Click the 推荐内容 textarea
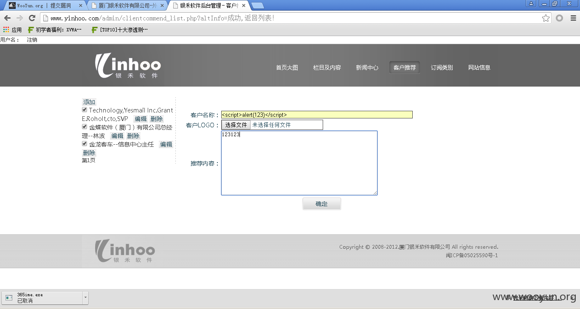Image resolution: width=580 pixels, height=309 pixels. 299,163
